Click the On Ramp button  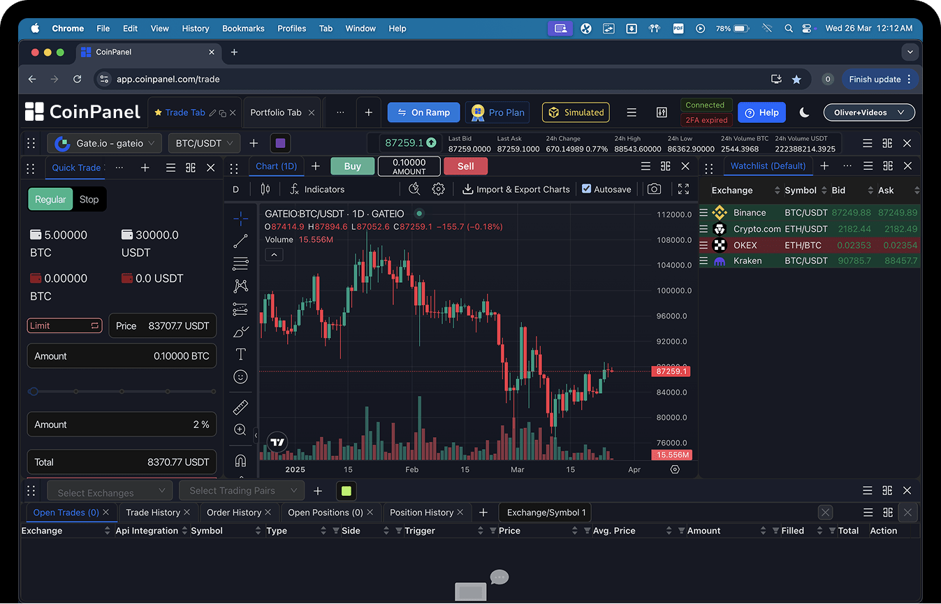[x=423, y=112]
